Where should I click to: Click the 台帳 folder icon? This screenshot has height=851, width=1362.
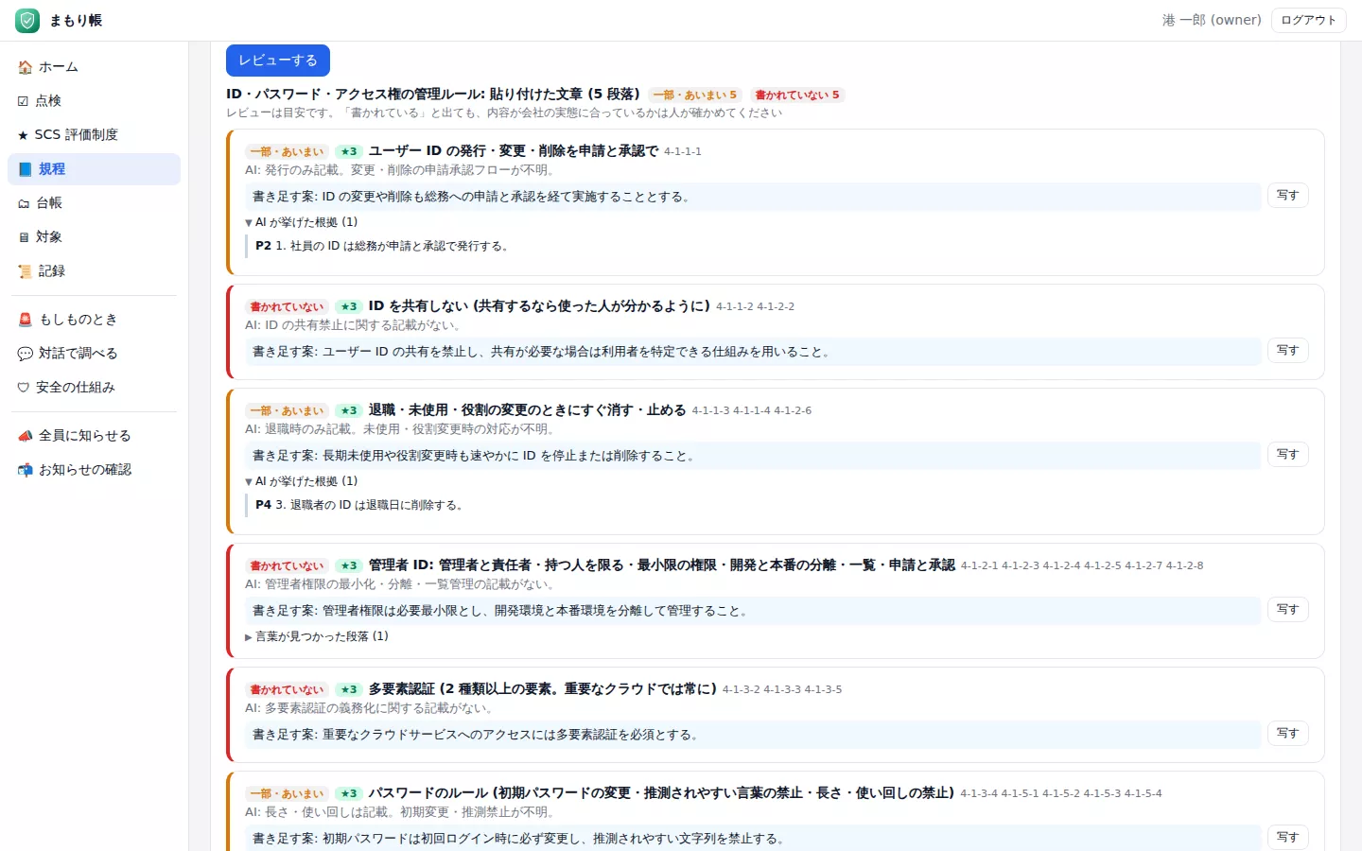(24, 203)
